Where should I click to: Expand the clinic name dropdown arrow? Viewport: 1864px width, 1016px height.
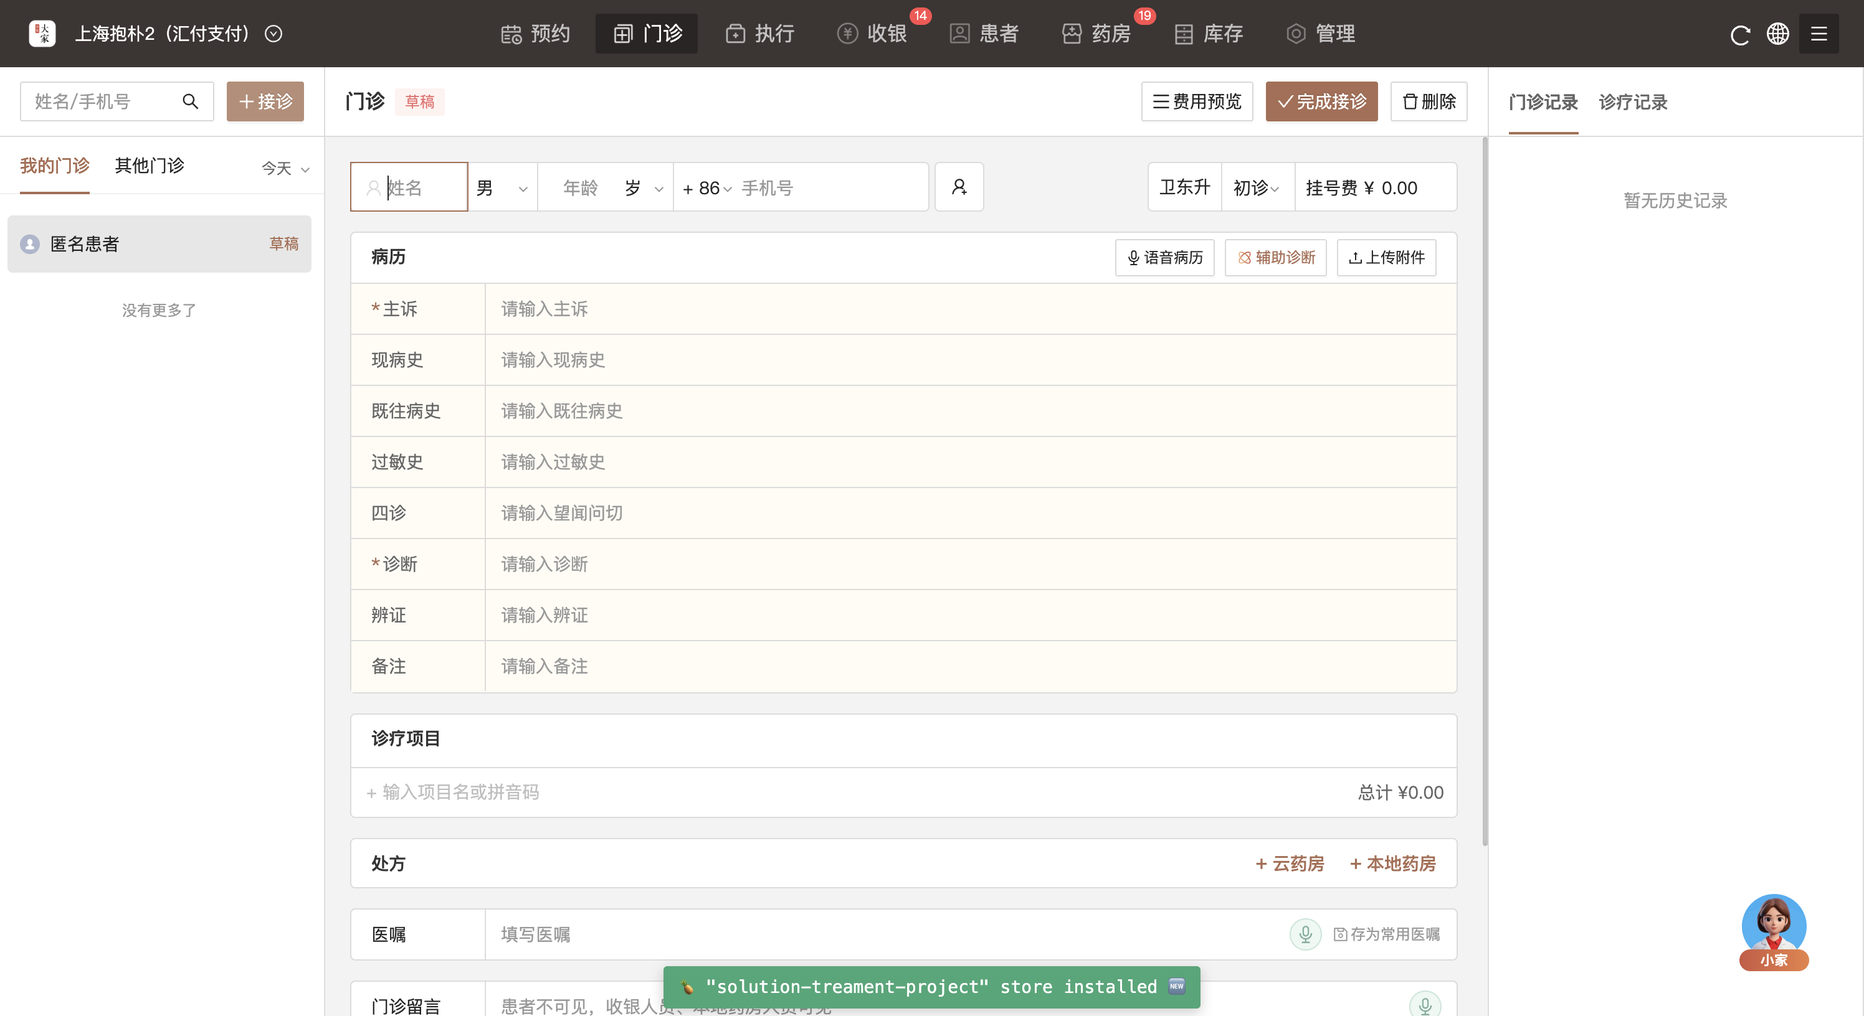click(x=273, y=34)
